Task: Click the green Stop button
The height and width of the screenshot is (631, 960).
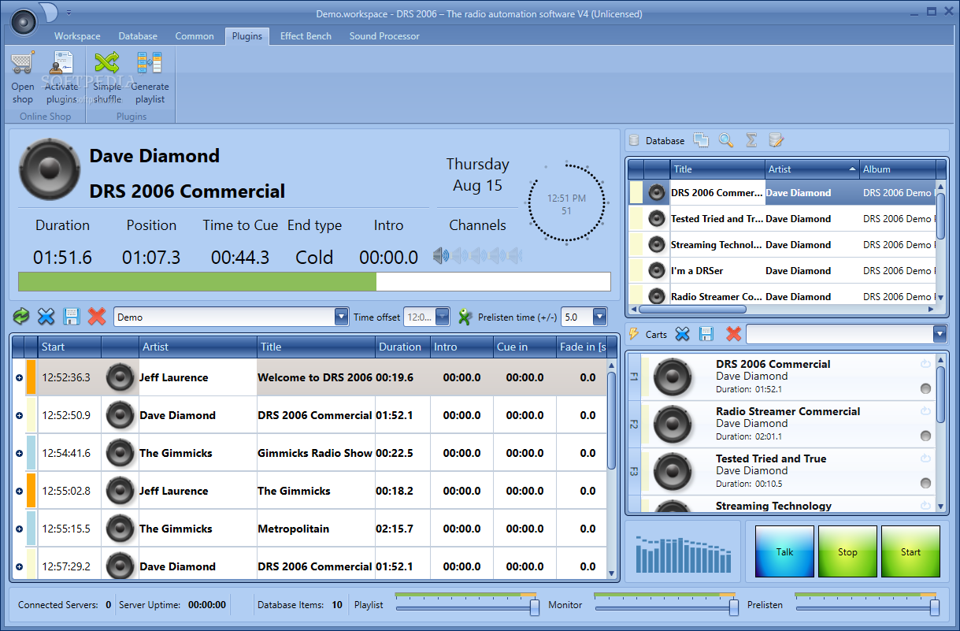Action: click(x=847, y=551)
